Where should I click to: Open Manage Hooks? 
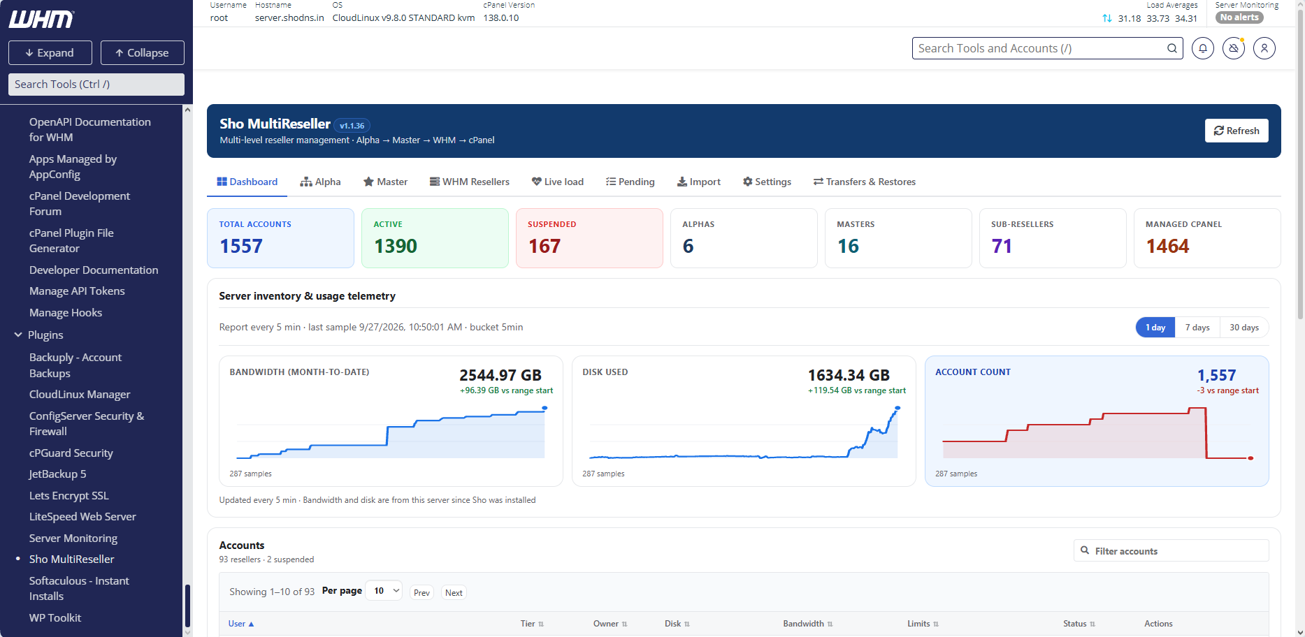pyautogui.click(x=66, y=312)
